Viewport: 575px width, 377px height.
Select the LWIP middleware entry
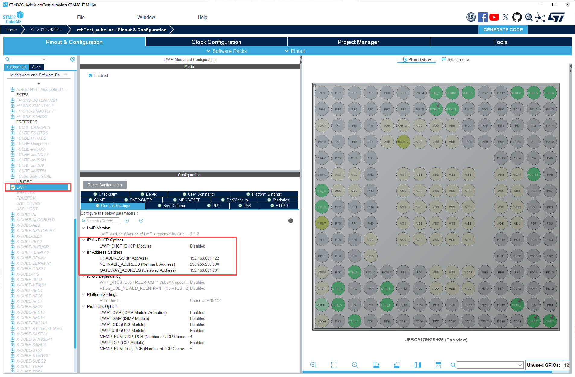click(x=38, y=187)
